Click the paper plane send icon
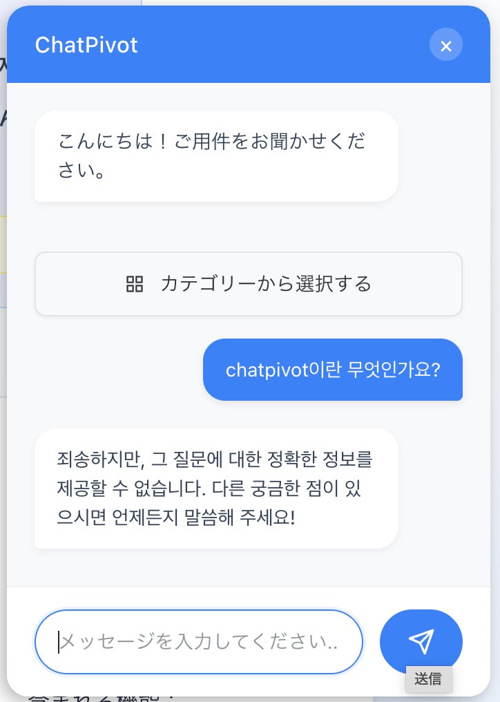500x702 pixels. 421,642
